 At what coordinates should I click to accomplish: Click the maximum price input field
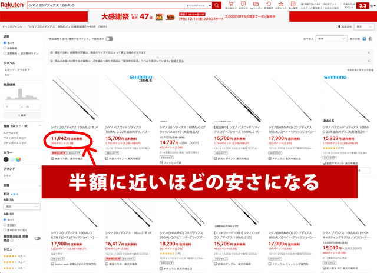[x=32, y=107]
